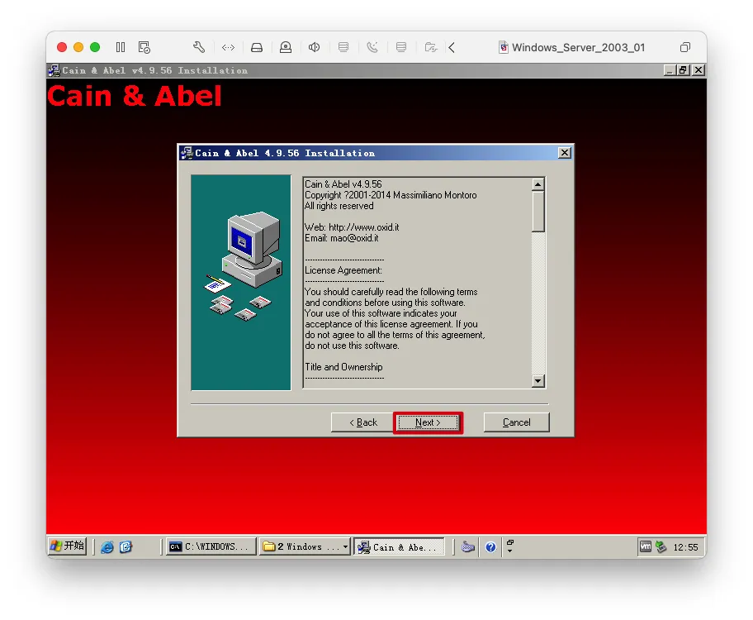The height and width of the screenshot is (620, 753).
Task: Open the Windows Start button
Action: pos(67,546)
